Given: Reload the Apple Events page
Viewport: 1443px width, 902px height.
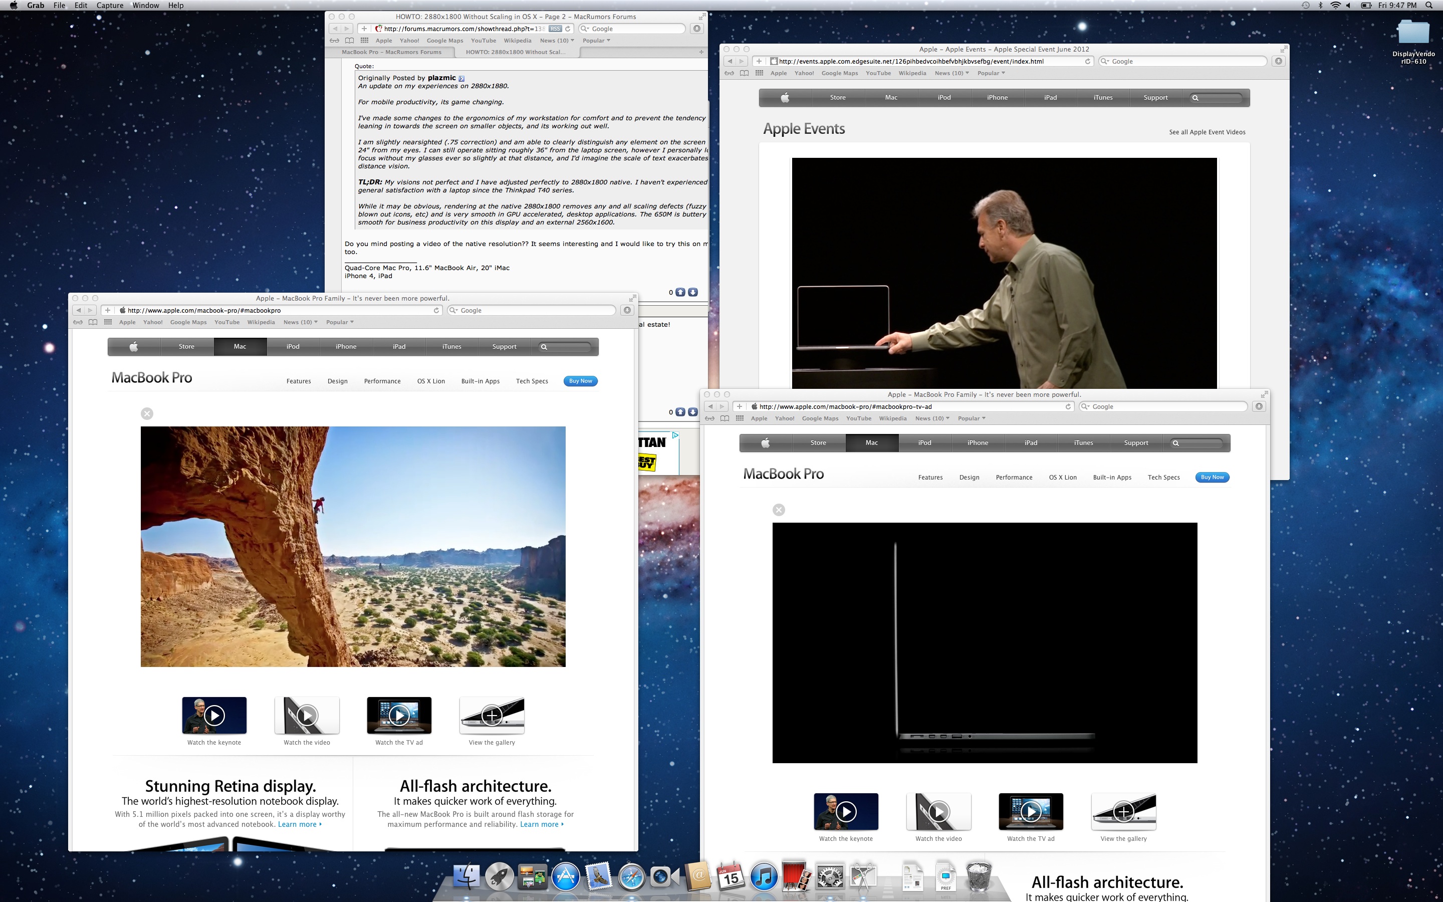Looking at the screenshot, I should (x=1088, y=62).
